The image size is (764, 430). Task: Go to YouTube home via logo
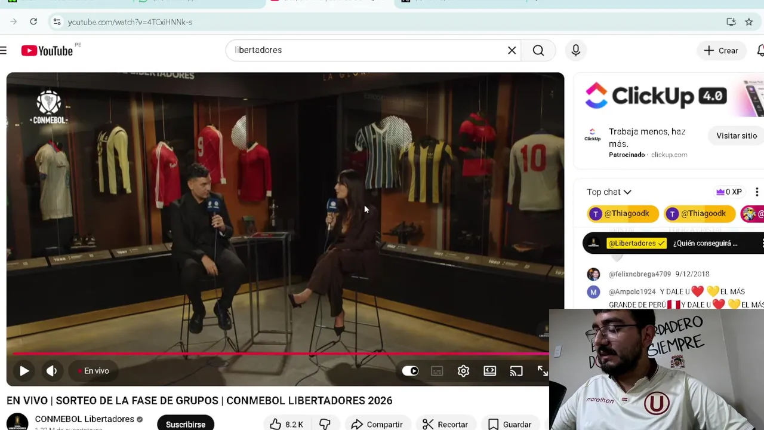coord(47,51)
